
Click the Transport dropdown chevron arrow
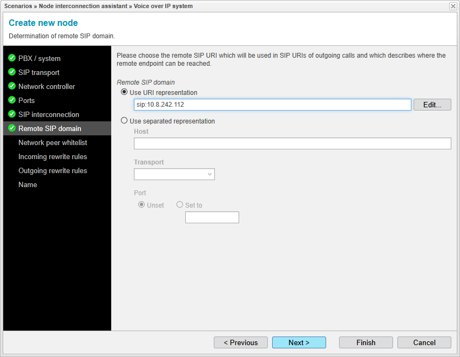pyautogui.click(x=209, y=174)
